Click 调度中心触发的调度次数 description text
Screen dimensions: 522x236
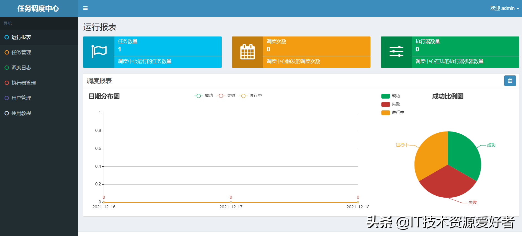point(293,61)
